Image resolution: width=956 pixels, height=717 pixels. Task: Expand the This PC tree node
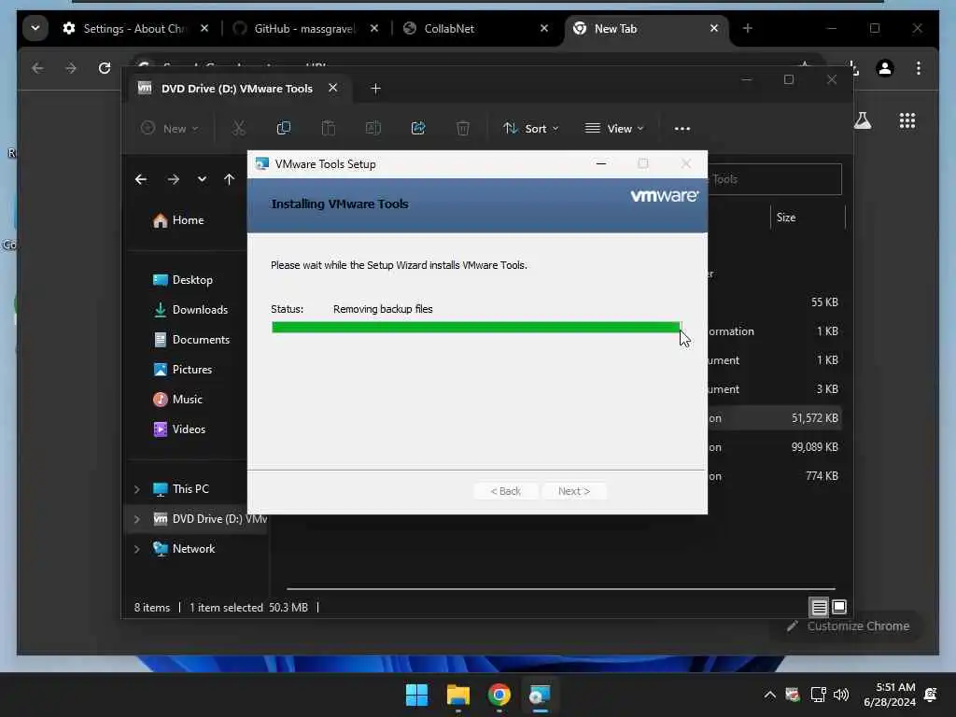tap(137, 489)
